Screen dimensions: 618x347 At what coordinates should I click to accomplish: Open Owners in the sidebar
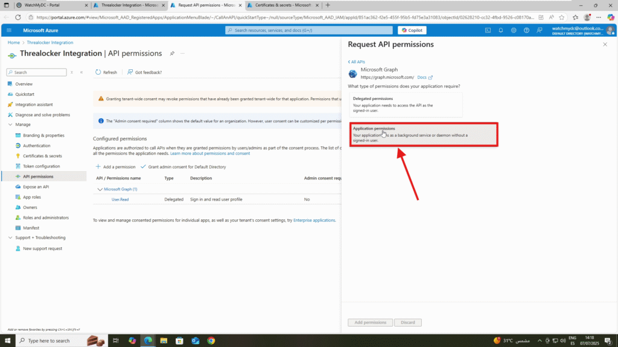click(30, 207)
